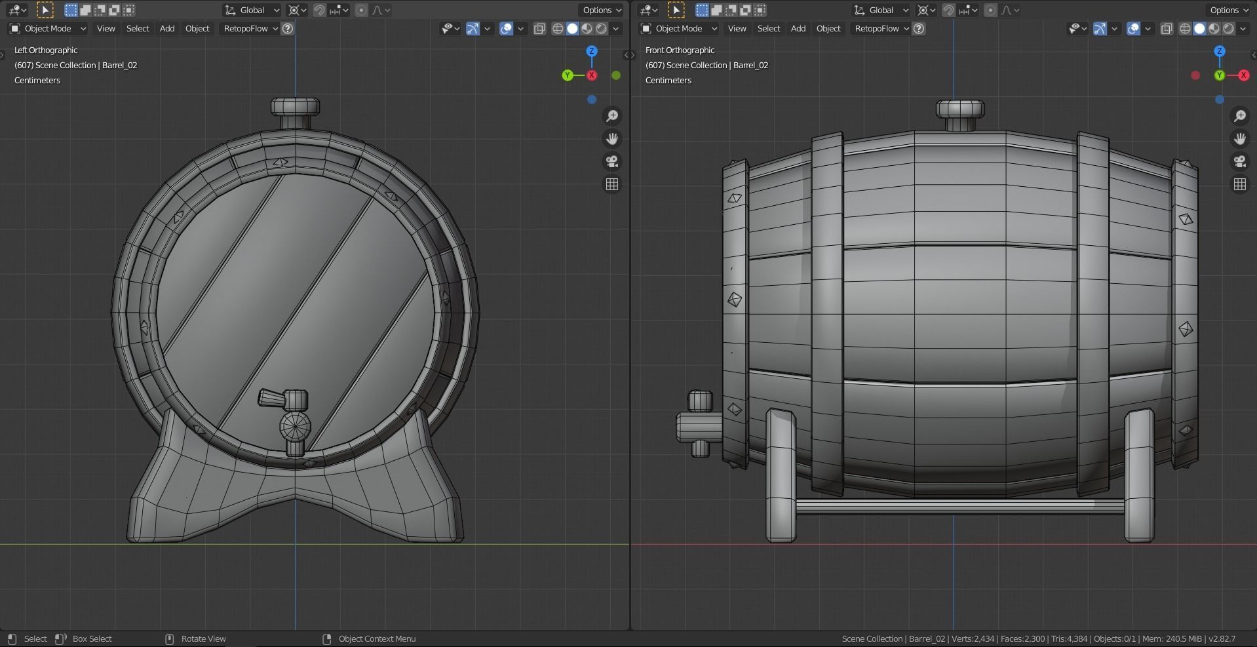Click RetopoFlow help icon in left viewport

(287, 28)
